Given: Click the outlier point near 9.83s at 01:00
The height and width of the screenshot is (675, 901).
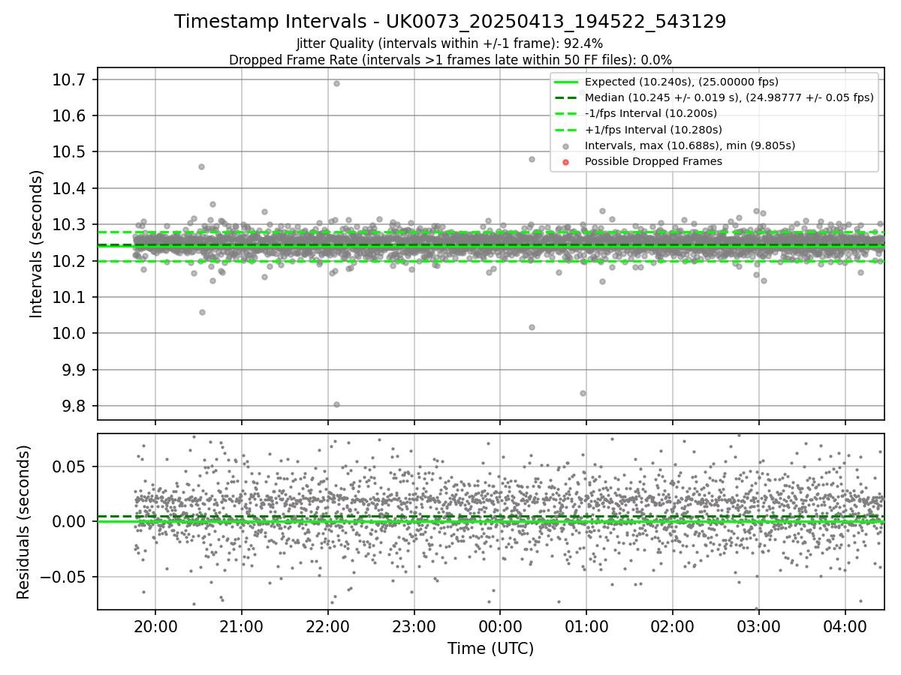Looking at the screenshot, I should click(583, 393).
